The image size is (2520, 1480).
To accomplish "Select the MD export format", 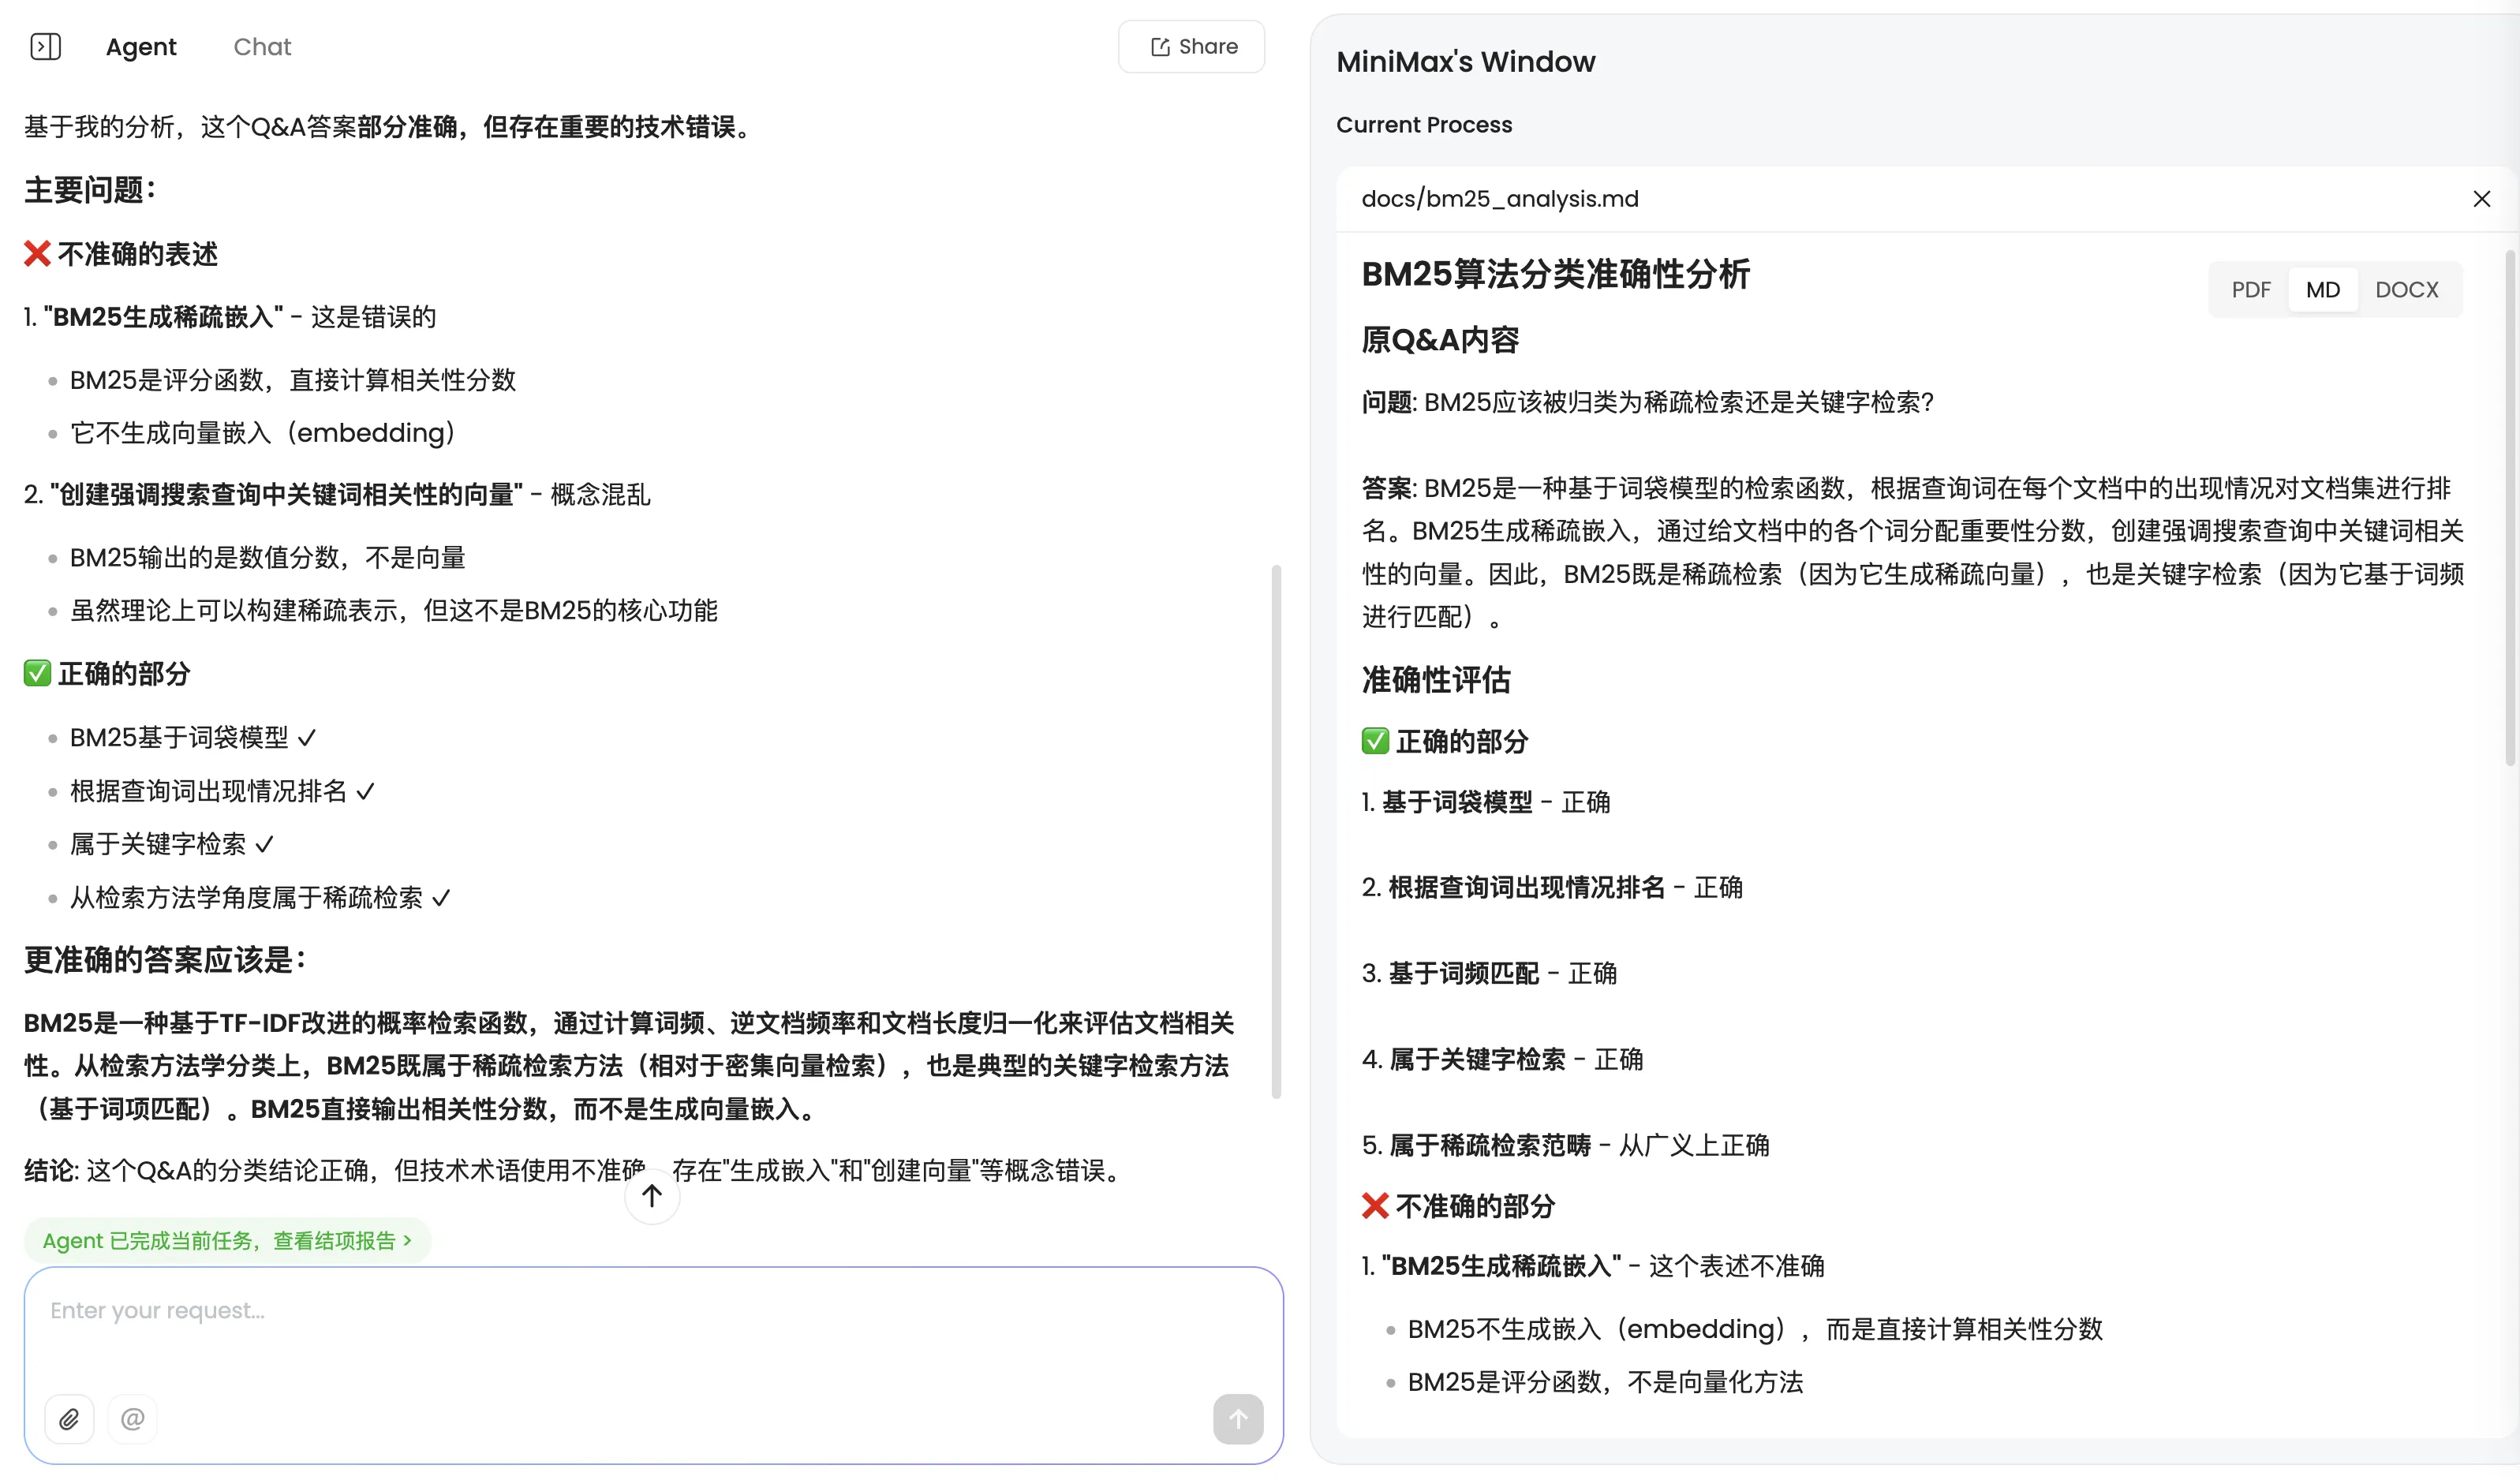I will coord(2323,289).
